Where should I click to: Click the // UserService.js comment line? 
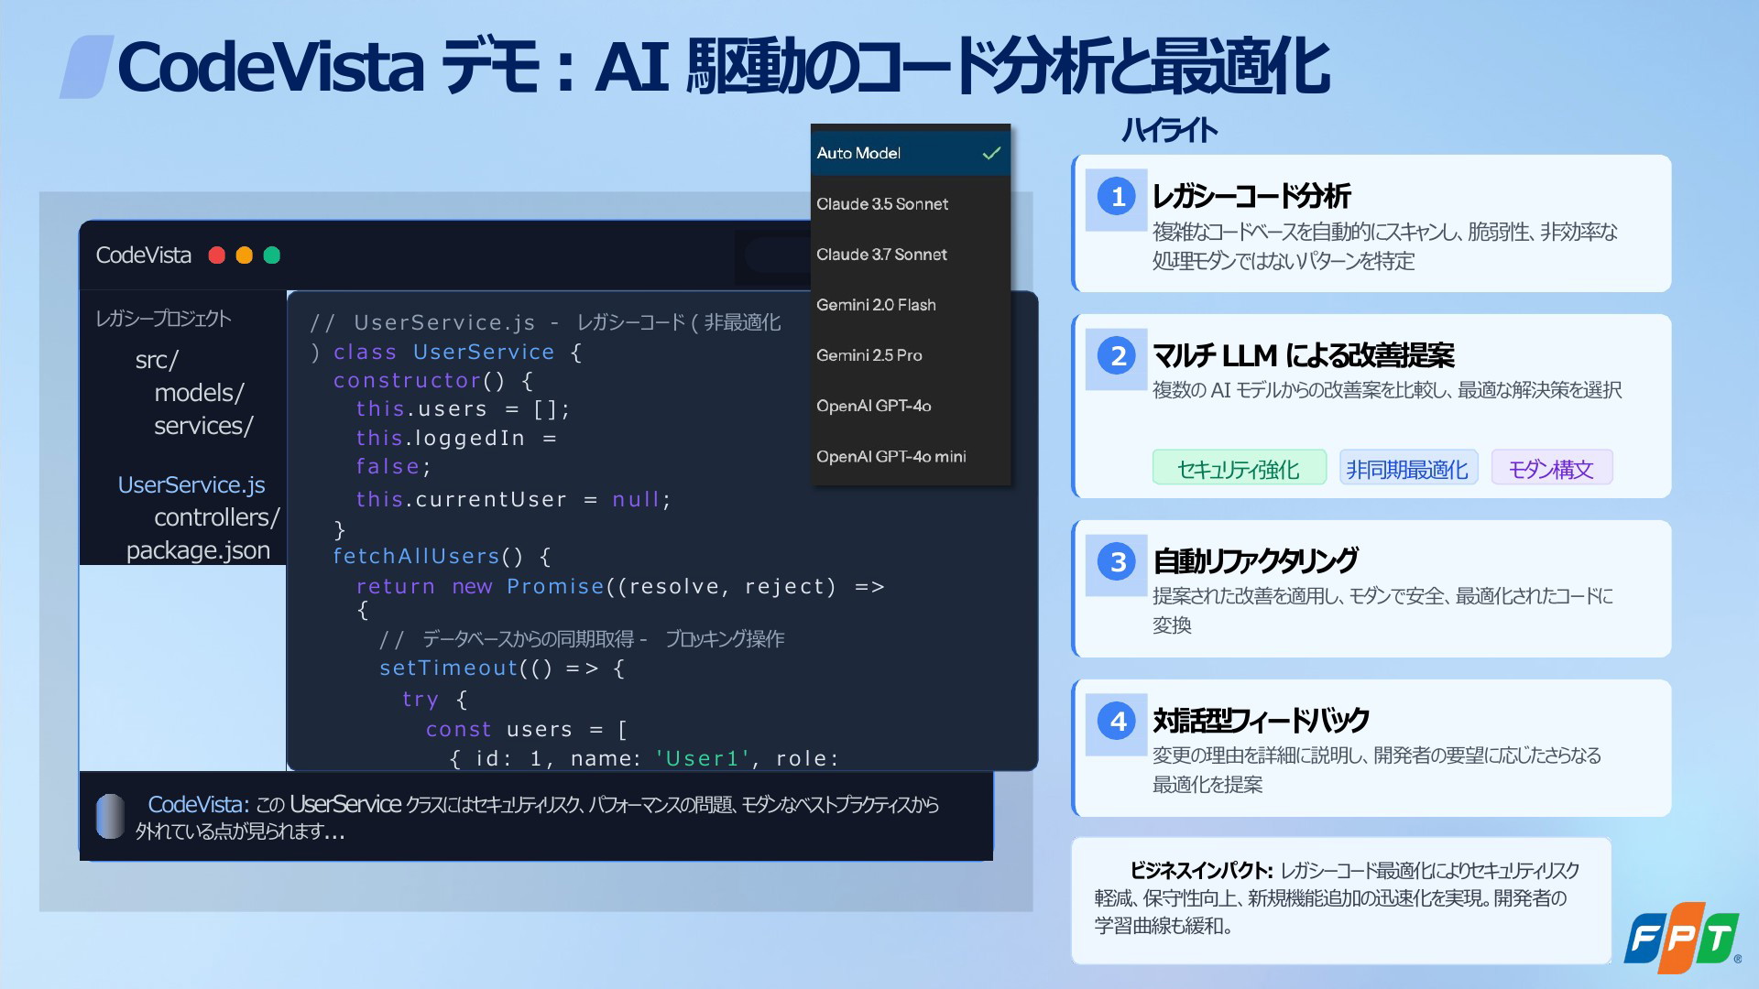[546, 322]
